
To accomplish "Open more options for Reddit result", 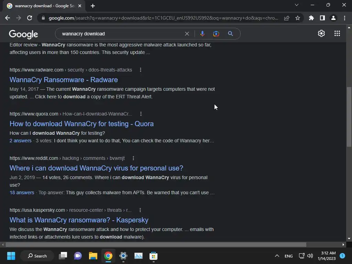I will [x=133, y=158].
